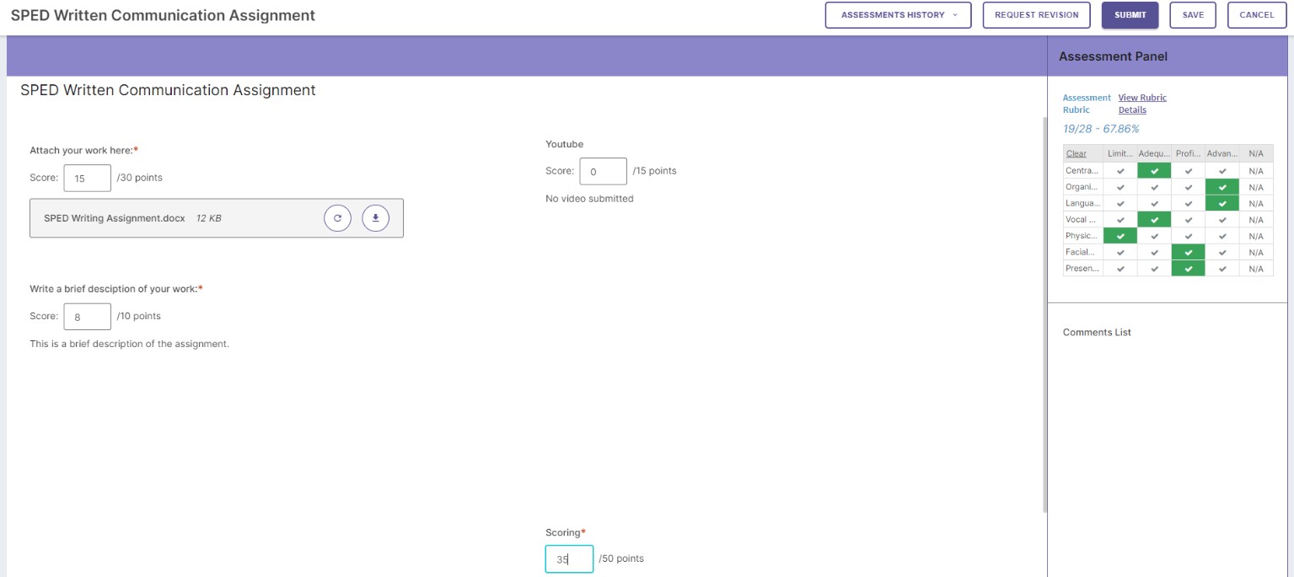Screen dimensions: 1294x577
Task: Mark Presentation row as Limited
Action: (x=1120, y=269)
